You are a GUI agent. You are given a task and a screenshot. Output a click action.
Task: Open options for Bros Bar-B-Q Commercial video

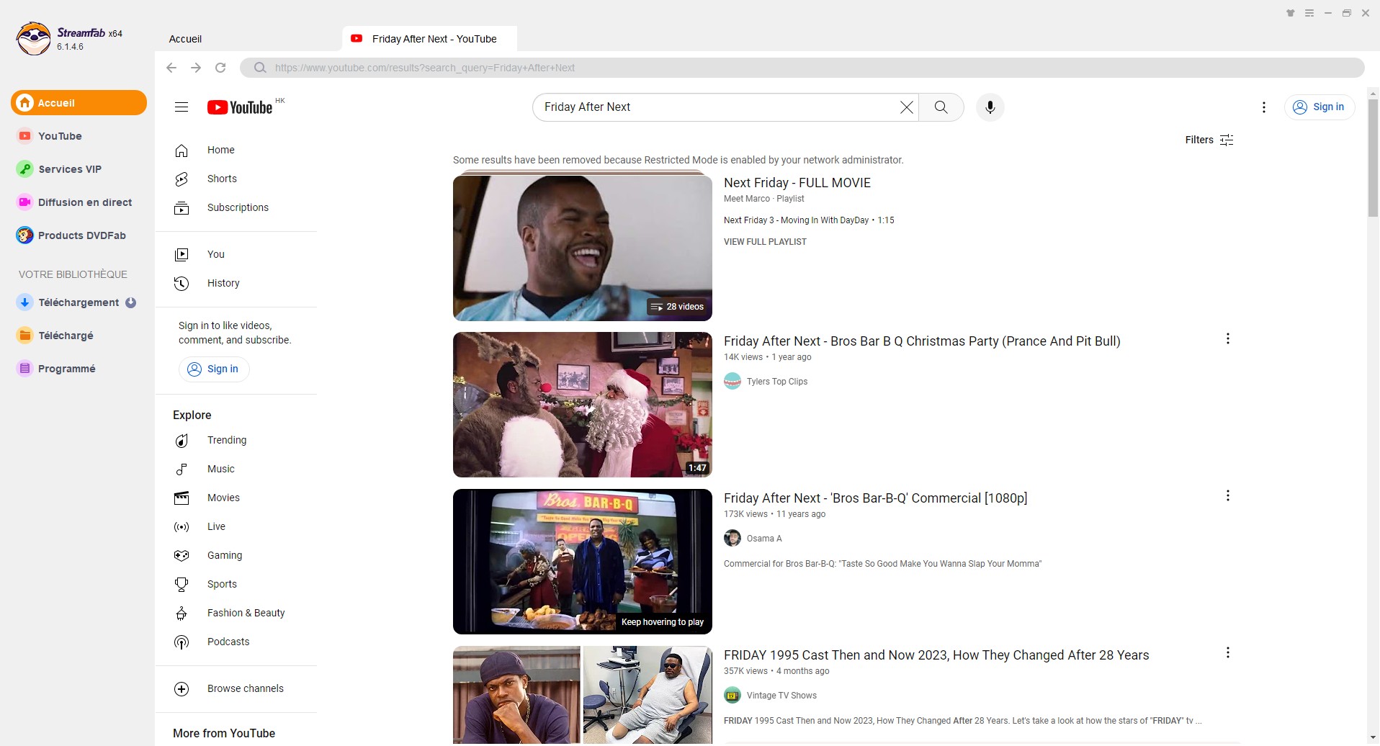(x=1228, y=495)
